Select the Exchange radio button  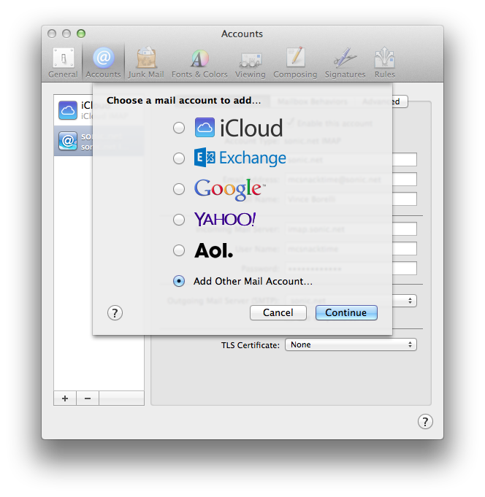179,158
